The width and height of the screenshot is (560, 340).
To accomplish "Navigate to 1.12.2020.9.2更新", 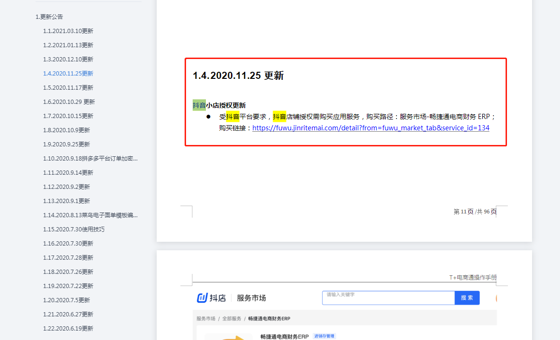I will tap(66, 187).
